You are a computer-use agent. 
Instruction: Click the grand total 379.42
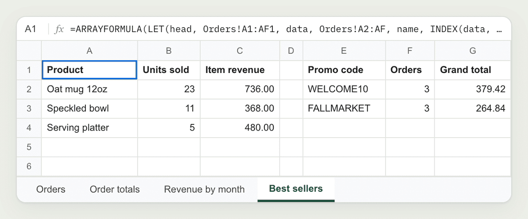click(473, 89)
